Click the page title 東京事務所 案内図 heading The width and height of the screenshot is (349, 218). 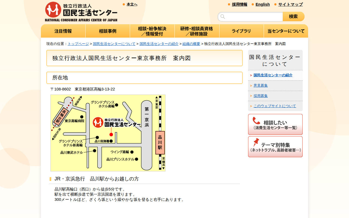point(145,58)
